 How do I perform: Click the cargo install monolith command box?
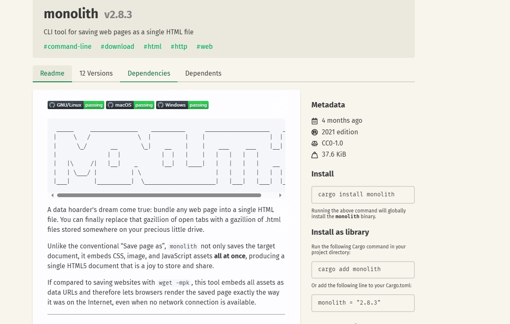pos(363,195)
